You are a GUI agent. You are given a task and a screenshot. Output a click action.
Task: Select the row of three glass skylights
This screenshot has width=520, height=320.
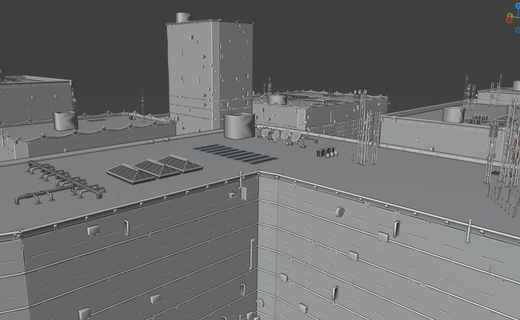(x=155, y=169)
